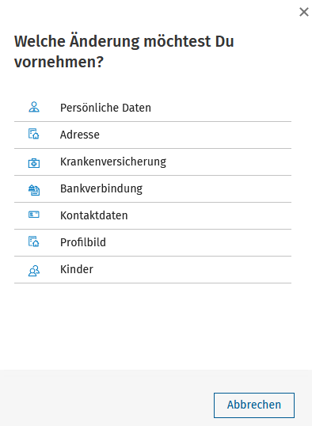Viewport: 312px width, 426px height.
Task: Click the card icon next to Kontaktdaten
Action: pyautogui.click(x=34, y=215)
